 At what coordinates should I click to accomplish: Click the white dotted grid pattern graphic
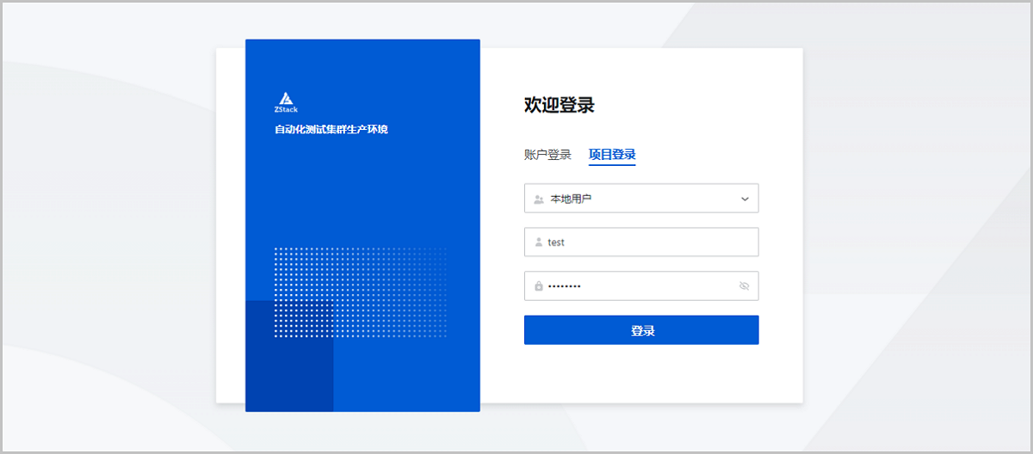click(x=360, y=292)
